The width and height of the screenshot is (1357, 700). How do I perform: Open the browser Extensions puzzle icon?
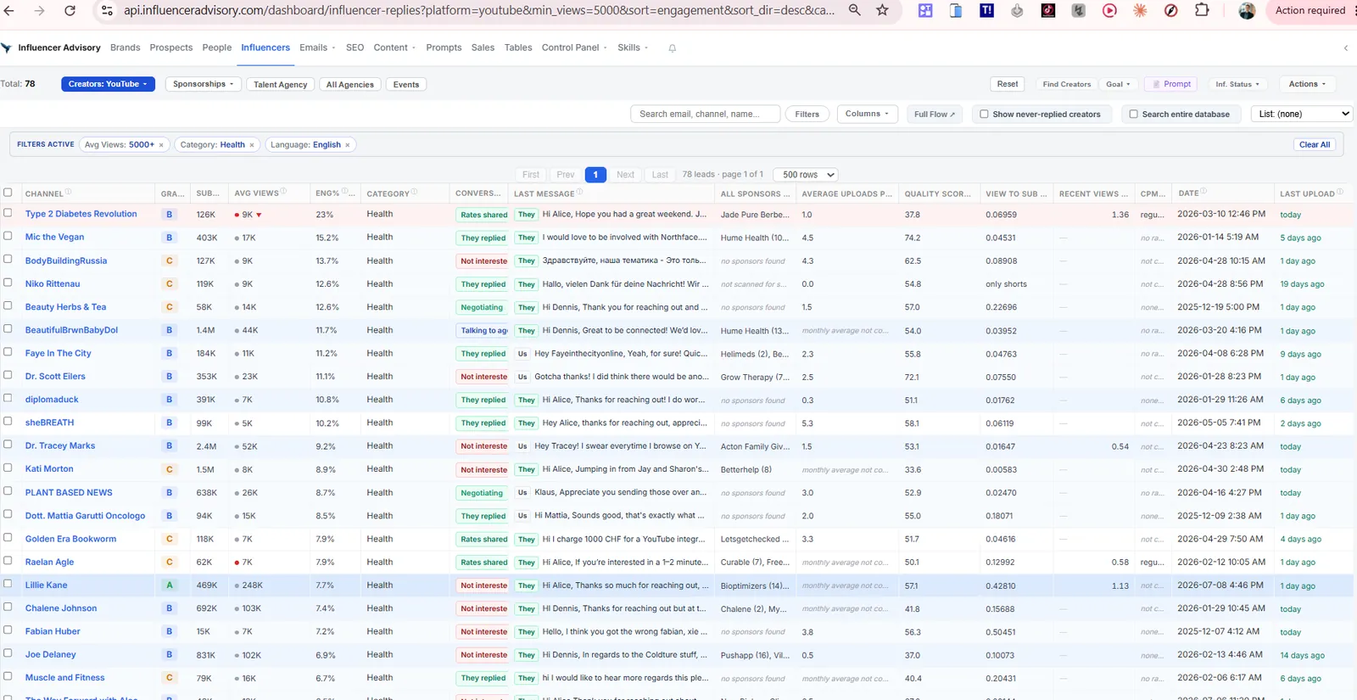[1202, 10]
